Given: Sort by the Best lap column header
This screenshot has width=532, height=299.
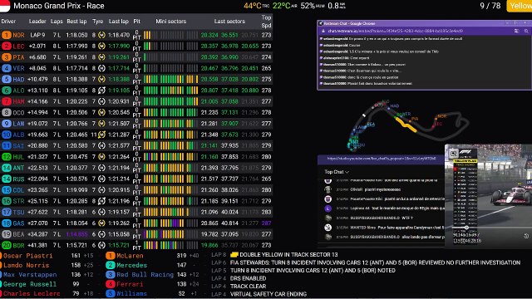Looking at the screenshot, I should (76, 22).
